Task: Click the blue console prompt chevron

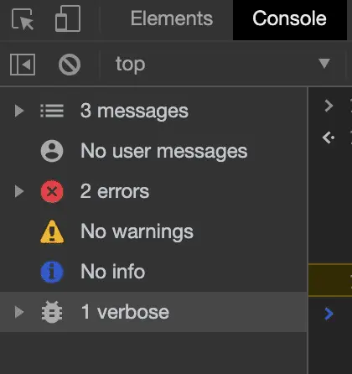Action: pos(329,314)
